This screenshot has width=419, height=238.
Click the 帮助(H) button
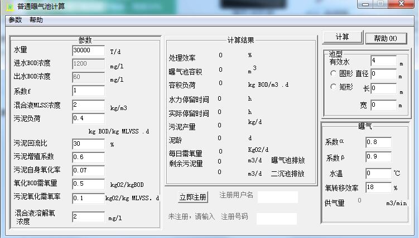[x=386, y=38]
